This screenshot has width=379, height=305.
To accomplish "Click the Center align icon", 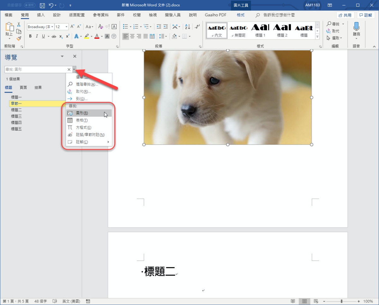I will [x=132, y=36].
